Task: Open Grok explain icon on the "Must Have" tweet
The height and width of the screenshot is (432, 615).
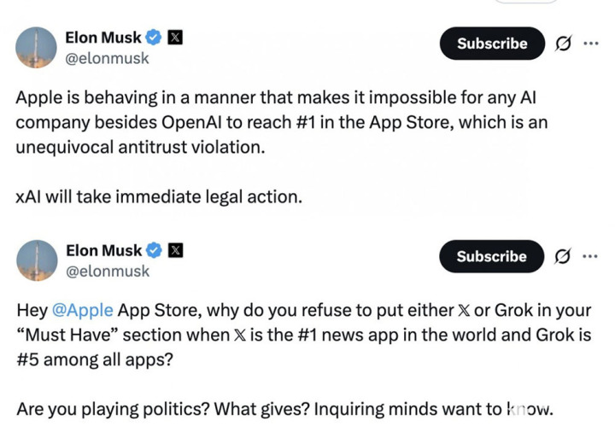Action: [x=564, y=256]
